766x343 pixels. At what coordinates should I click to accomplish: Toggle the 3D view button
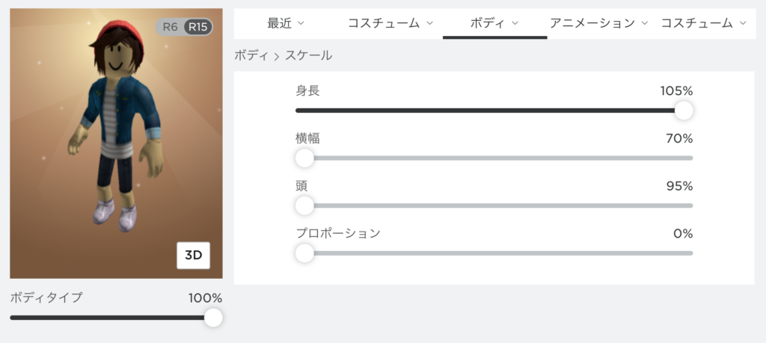tap(194, 255)
